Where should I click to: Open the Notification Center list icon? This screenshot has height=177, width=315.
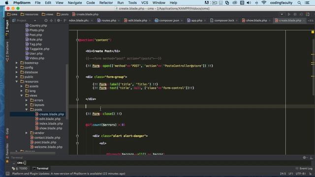point(307,2)
